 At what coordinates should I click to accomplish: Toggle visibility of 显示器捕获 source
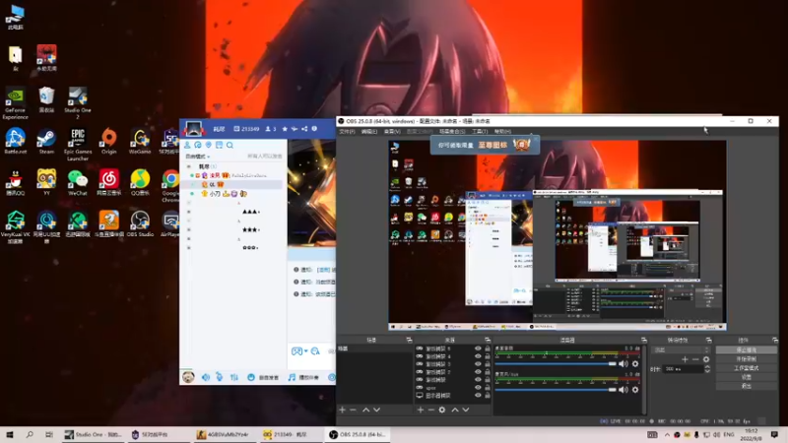(x=478, y=396)
